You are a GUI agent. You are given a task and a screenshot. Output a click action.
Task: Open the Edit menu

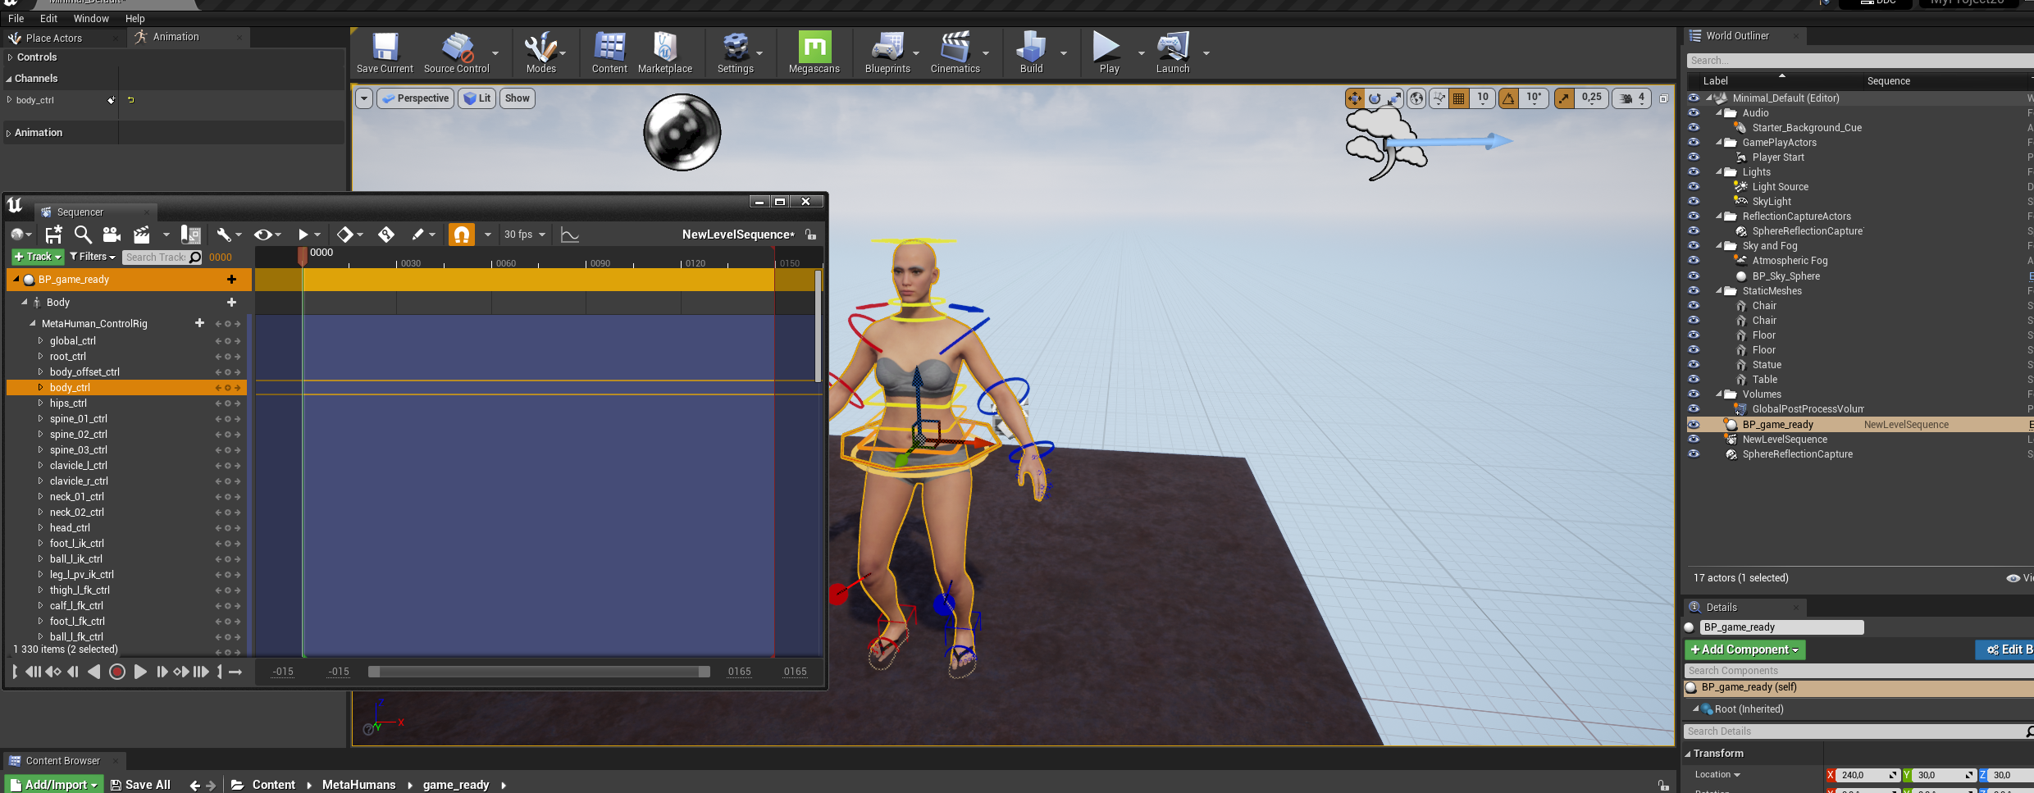49,18
